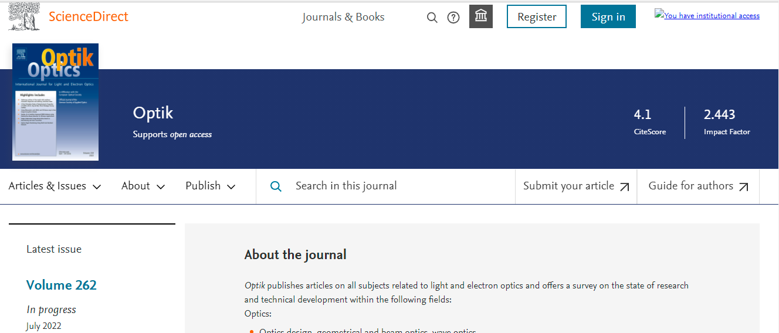Open Journals & Books menu item
The image size is (779, 333).
pos(343,17)
